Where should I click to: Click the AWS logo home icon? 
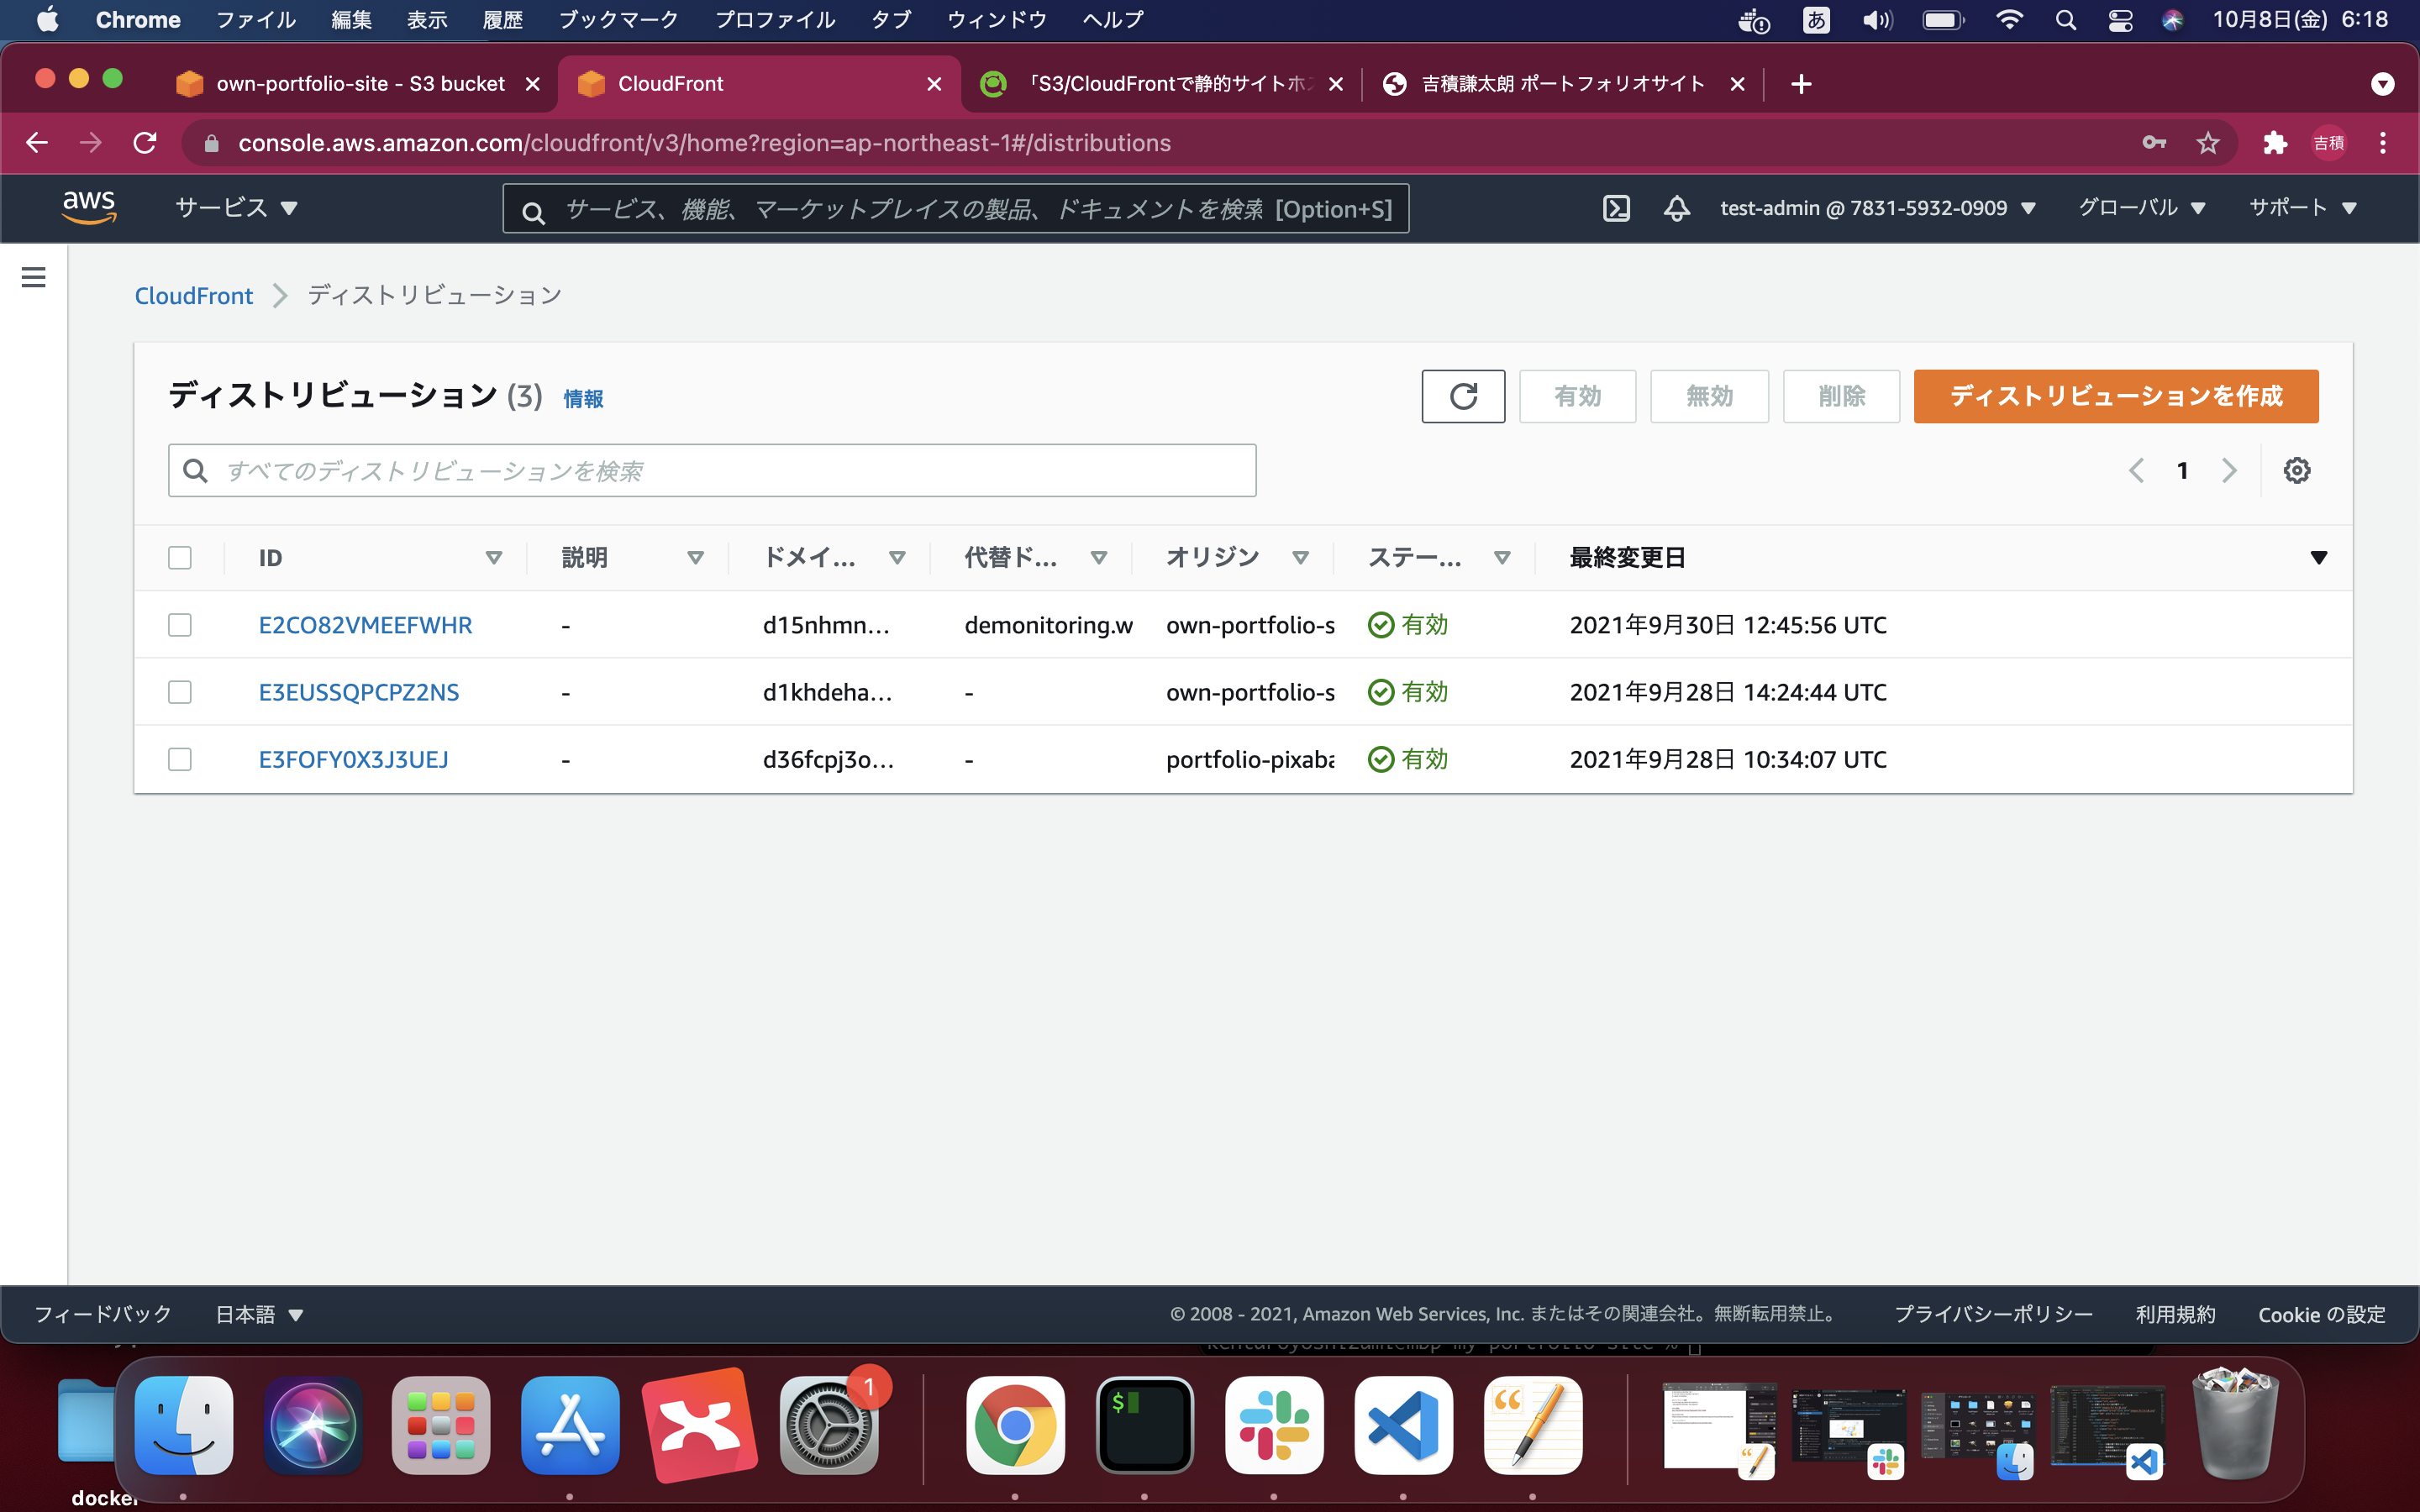pos(89,207)
